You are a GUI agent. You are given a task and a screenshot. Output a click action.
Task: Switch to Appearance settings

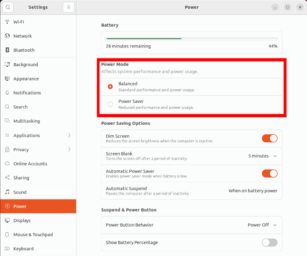click(38, 79)
